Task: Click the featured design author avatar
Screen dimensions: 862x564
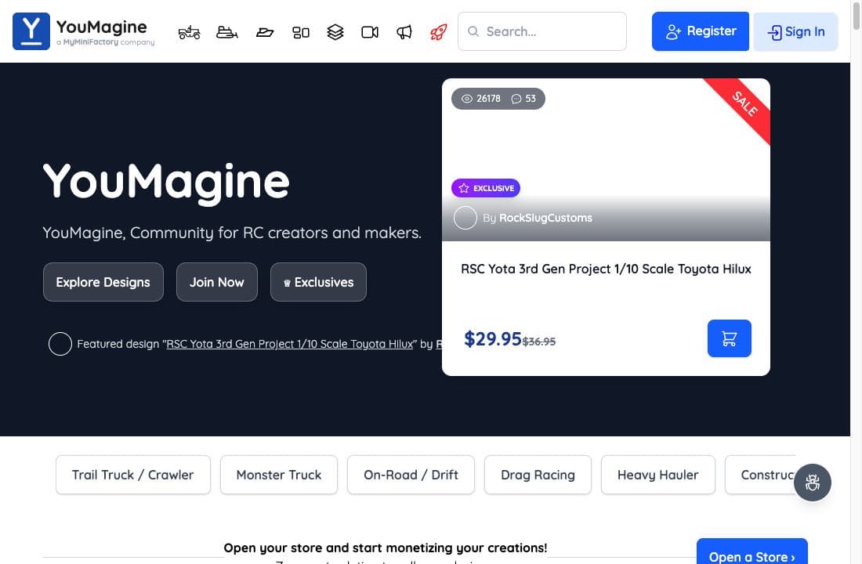Action: (x=60, y=344)
